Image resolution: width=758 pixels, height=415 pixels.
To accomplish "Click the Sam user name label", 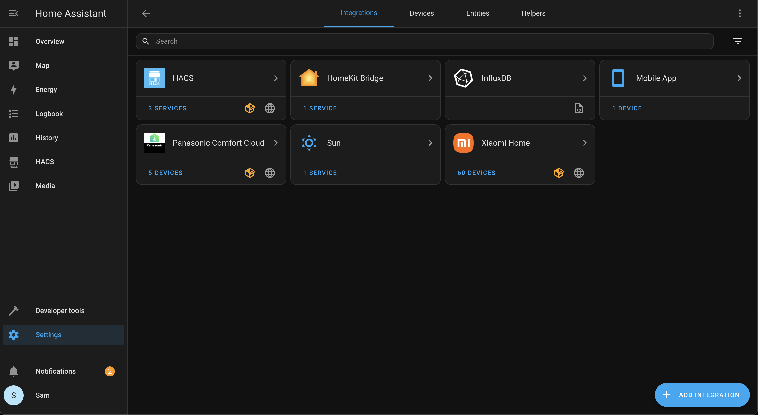I will pos(43,396).
